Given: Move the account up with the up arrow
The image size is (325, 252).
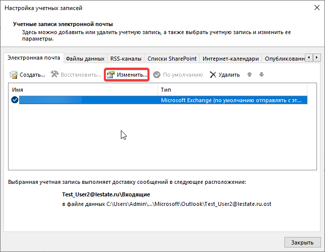Looking at the screenshot, I should (250, 75).
